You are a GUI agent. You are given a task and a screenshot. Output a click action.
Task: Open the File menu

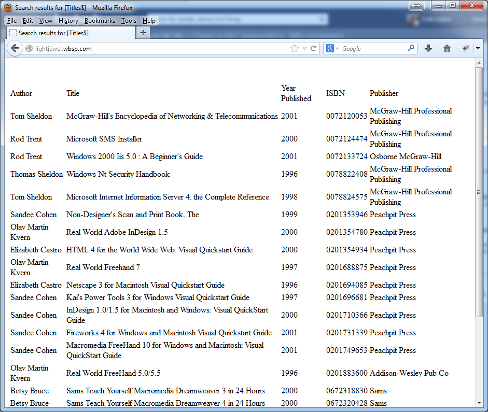(x=12, y=21)
